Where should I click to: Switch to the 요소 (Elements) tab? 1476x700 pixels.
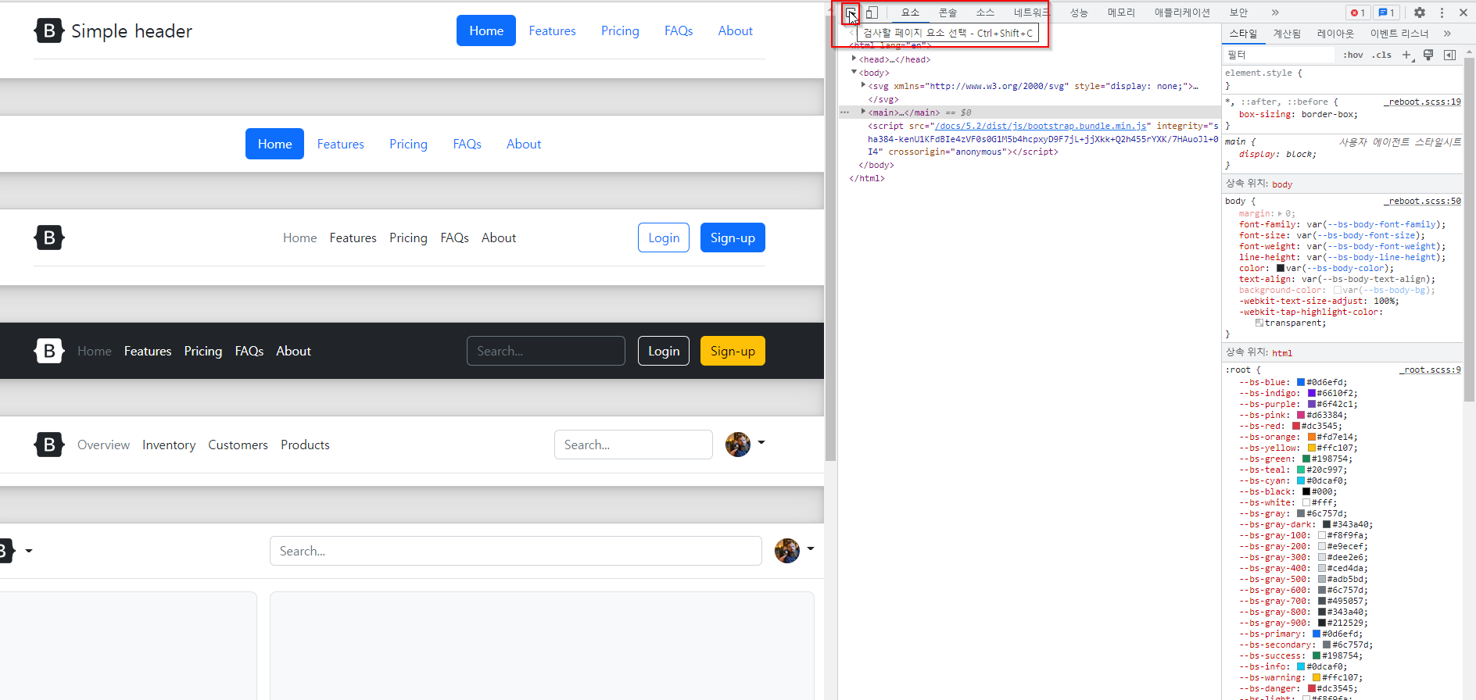(910, 12)
